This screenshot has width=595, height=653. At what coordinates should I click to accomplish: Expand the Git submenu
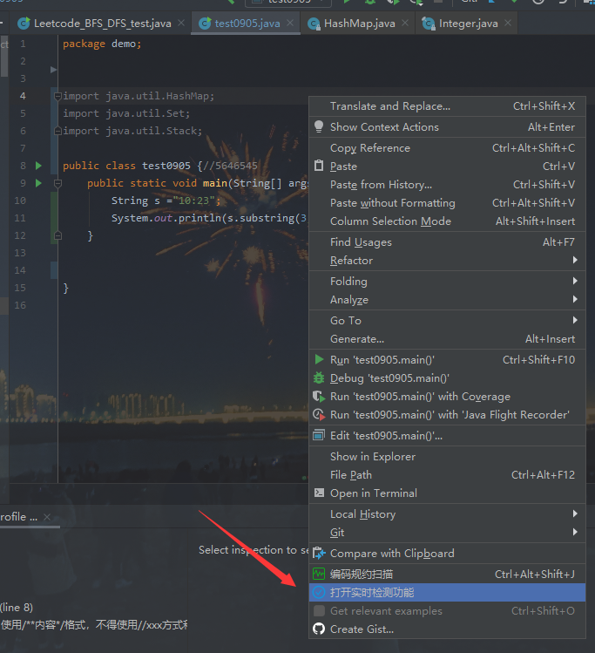[x=447, y=532]
